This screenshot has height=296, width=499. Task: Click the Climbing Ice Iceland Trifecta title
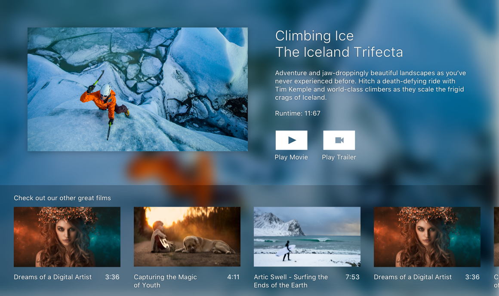point(339,44)
